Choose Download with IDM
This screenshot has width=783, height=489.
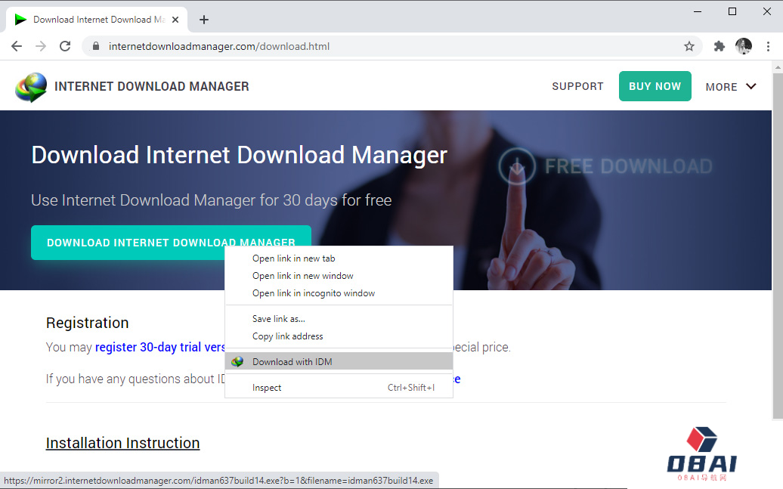click(339, 361)
